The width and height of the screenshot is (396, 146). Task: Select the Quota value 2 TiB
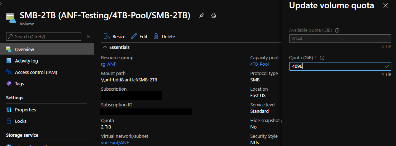coord(106,127)
